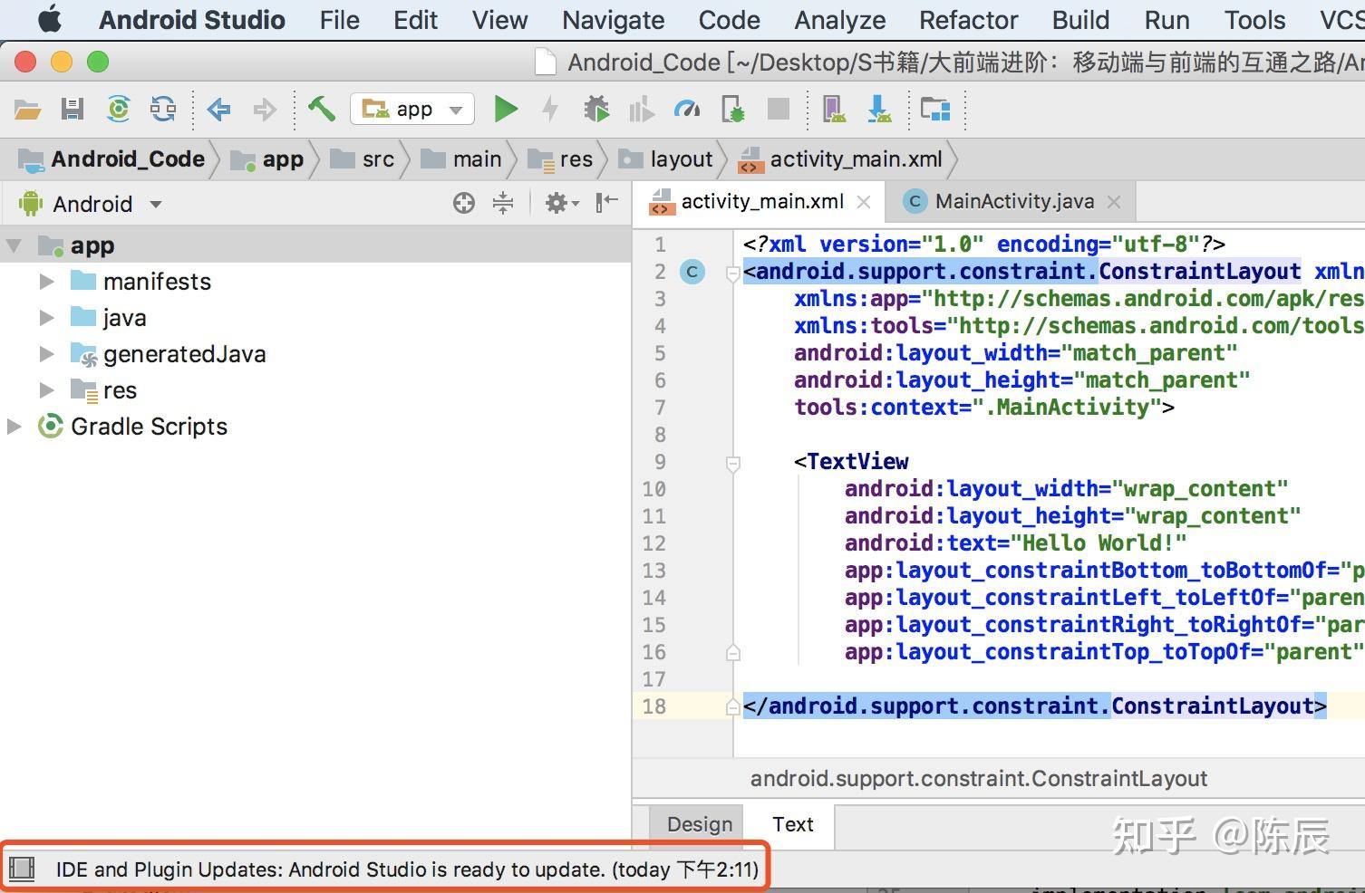Click the layout breadcrumb in navigation bar

681,159
